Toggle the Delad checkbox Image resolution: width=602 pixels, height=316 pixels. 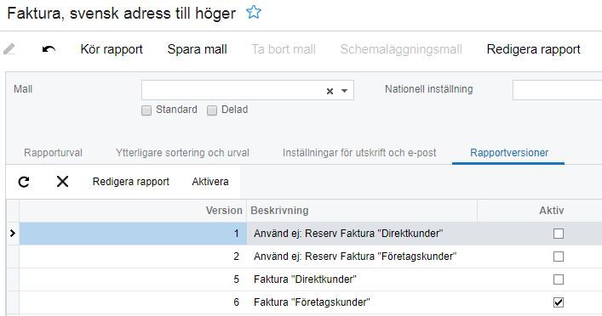tap(212, 110)
